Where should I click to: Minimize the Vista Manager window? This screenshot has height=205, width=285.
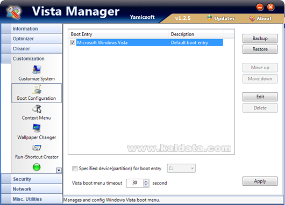click(x=260, y=7)
